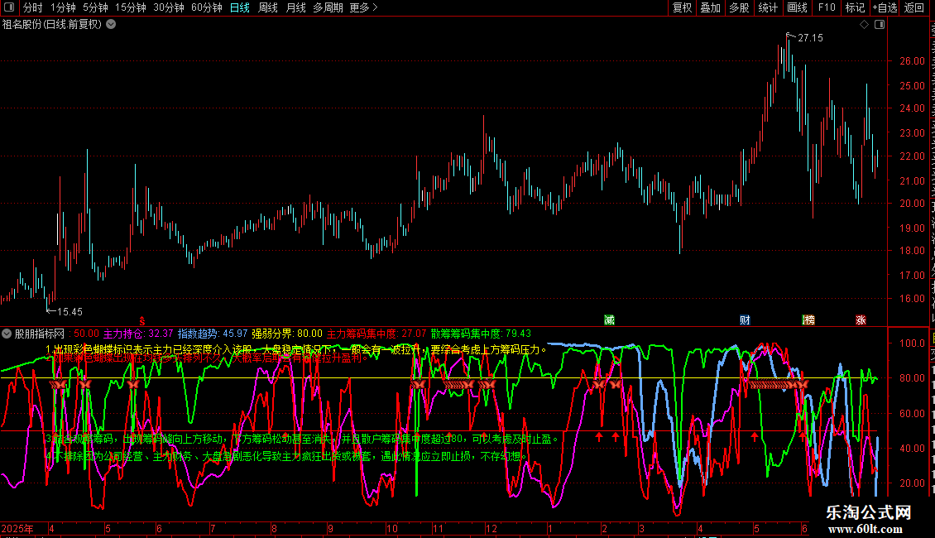Click the 27.15 high price label
The height and width of the screenshot is (538, 935).
(x=810, y=38)
